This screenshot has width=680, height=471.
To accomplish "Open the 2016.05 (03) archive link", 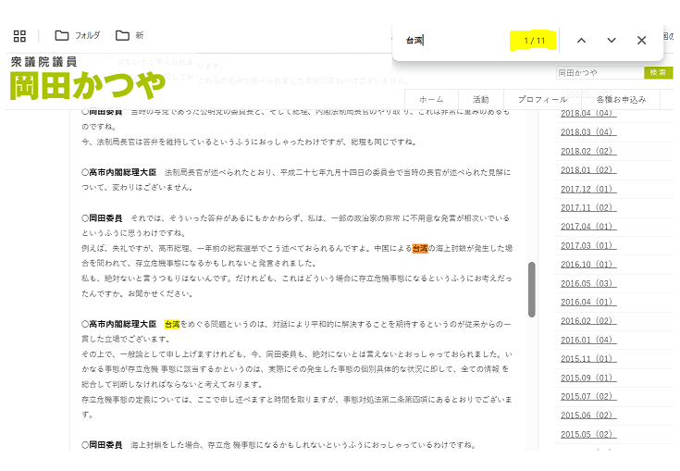I will 587,283.
